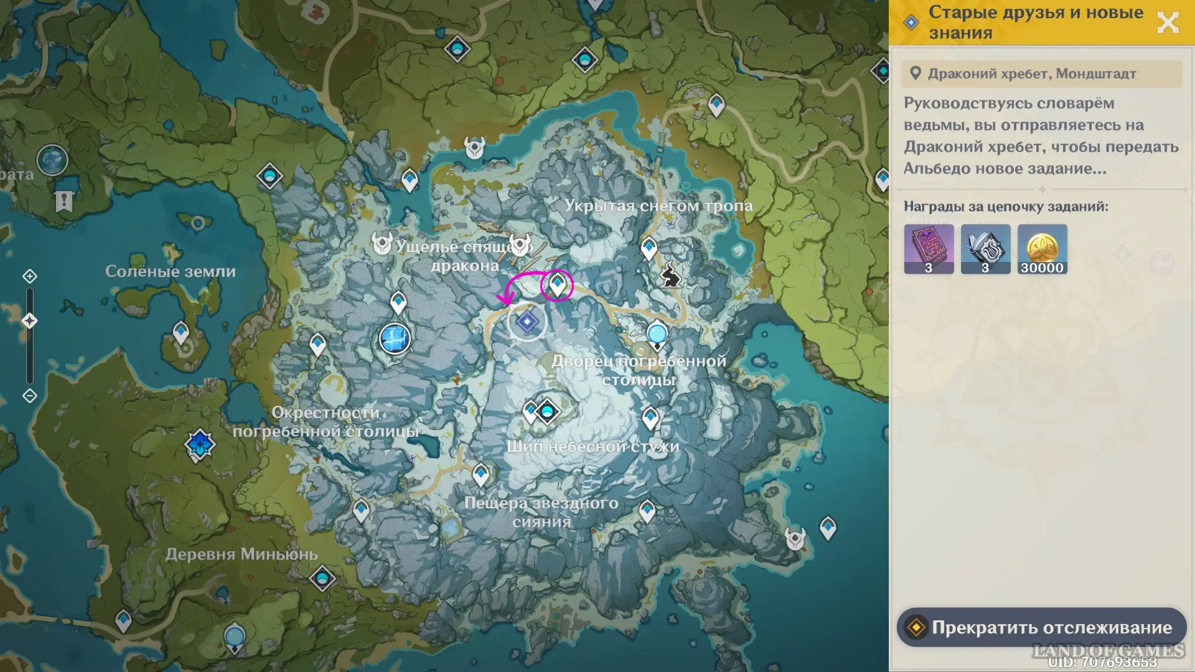Click the weapon ore reward thumbnail
This screenshot has height=672, width=1195.
(985, 249)
